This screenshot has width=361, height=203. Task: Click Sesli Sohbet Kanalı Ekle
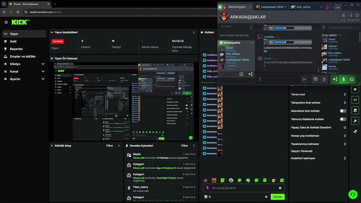tap(234, 35)
